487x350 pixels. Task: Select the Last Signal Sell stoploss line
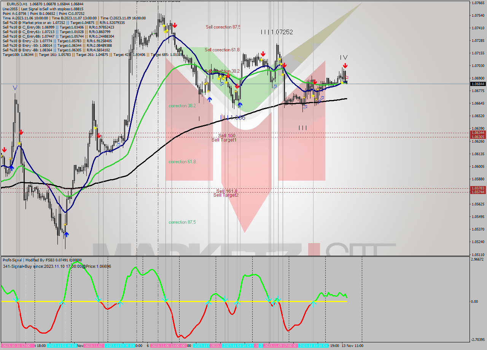pos(43,9)
